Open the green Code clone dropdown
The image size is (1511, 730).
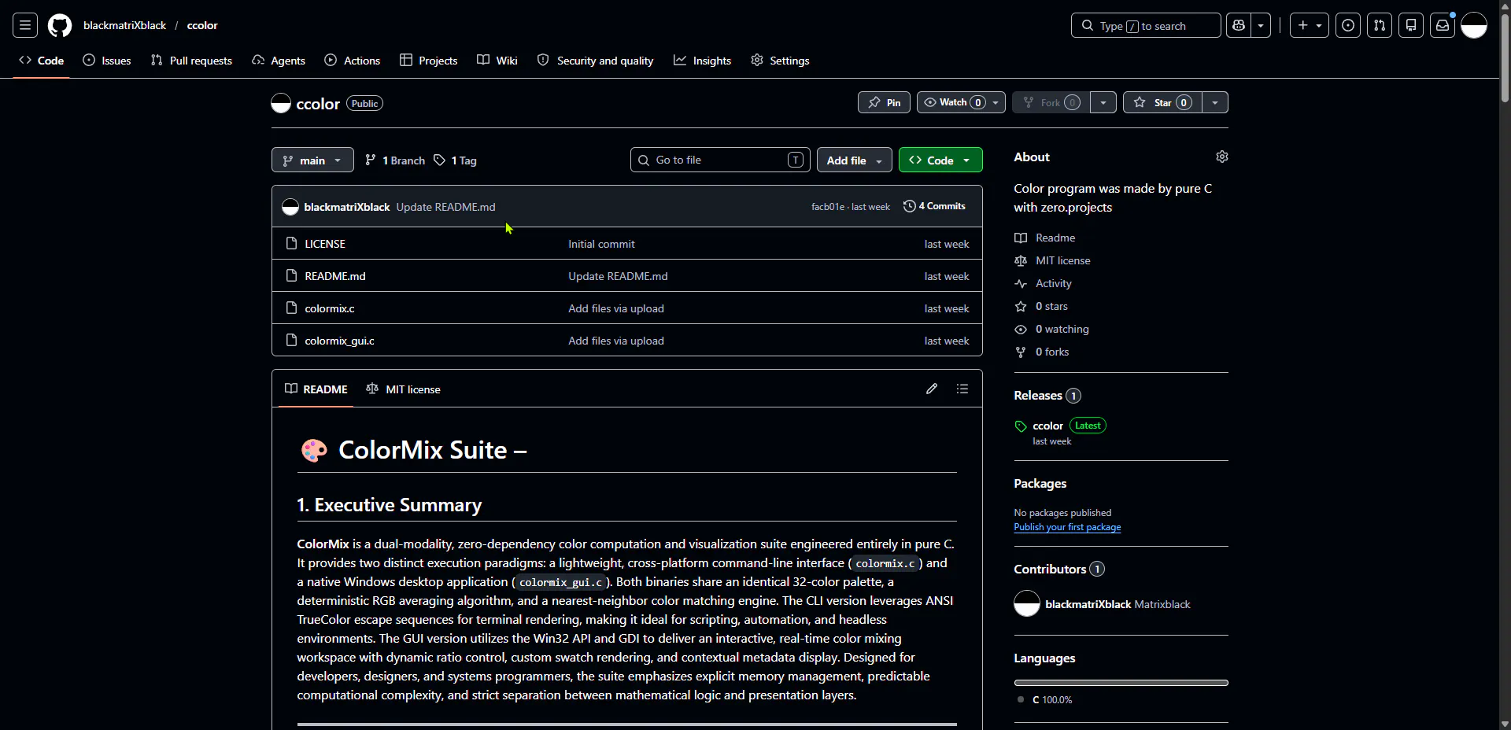(940, 160)
